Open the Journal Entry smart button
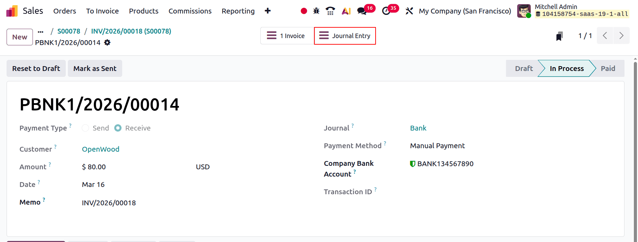The width and height of the screenshot is (638, 242). (x=345, y=36)
